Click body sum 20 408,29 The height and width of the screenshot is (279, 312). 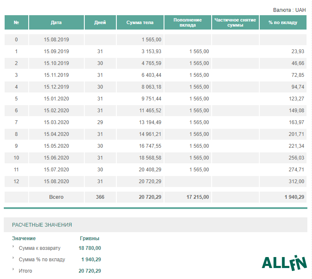(x=150, y=170)
